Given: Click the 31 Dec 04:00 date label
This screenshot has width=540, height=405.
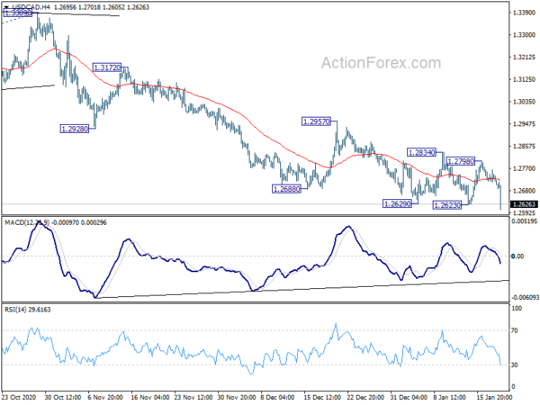Looking at the screenshot, I should click(x=409, y=397).
